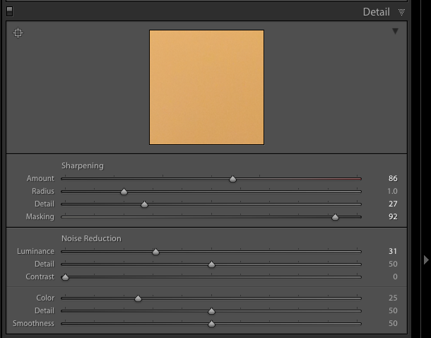Click the orange detail preview thumbnail
The image size is (431, 338).
207,87
